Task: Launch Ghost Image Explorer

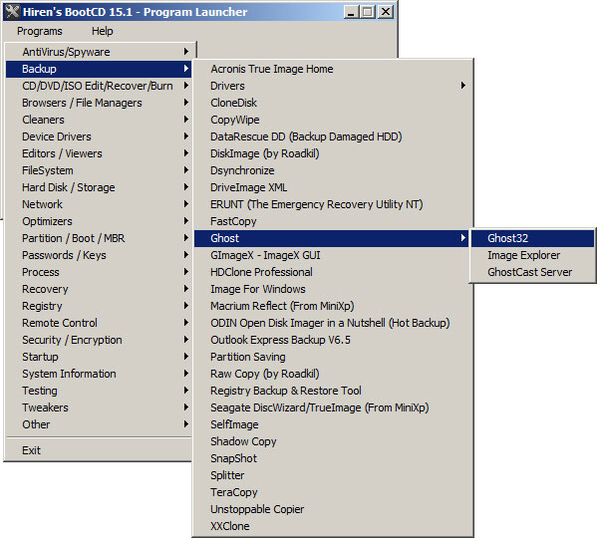Action: (532, 255)
